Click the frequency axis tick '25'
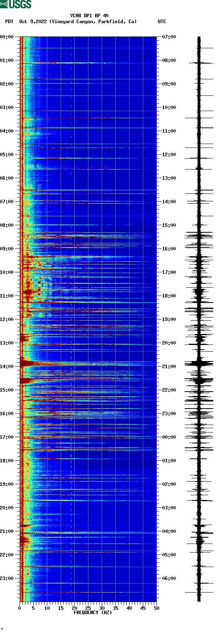This screenshot has height=633, width=216. (x=88, y=608)
